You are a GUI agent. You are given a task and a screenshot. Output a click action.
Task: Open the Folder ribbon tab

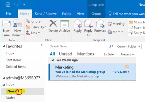(67, 14)
